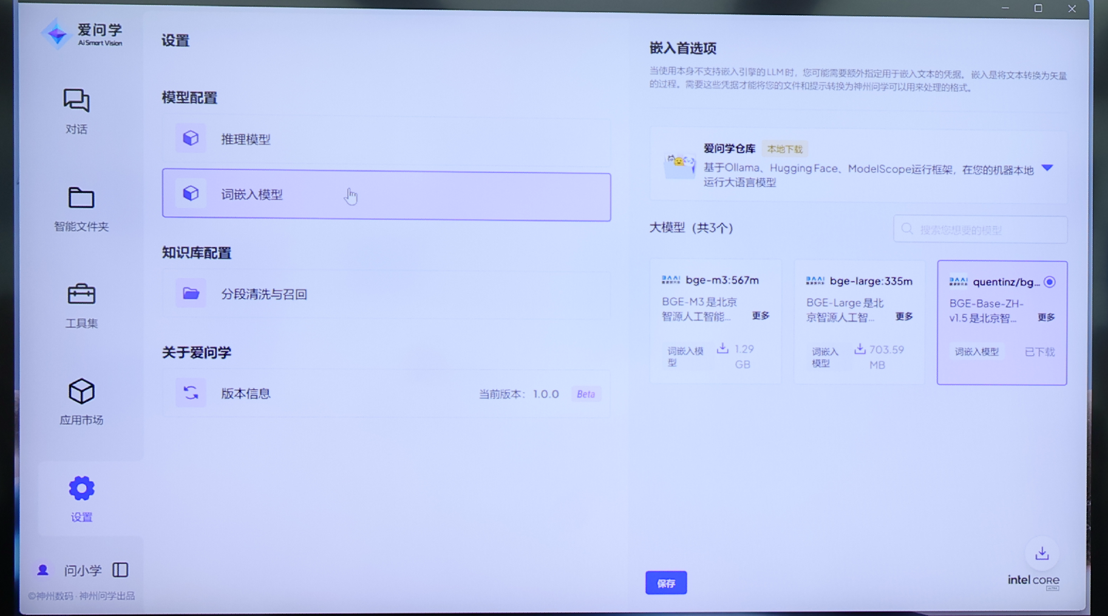Show 更多 for BGE-Base-ZH model
The width and height of the screenshot is (1108, 616).
(x=1046, y=317)
